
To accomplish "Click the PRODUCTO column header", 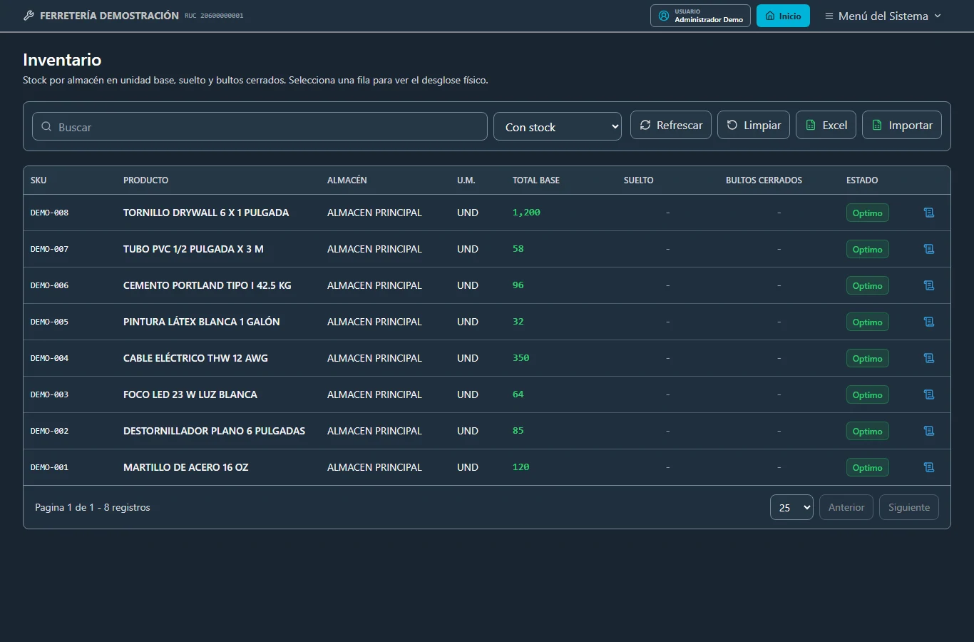I will point(146,180).
